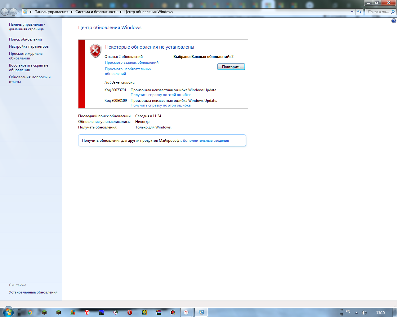Launch Google Chrome from taskbar

[x=30, y=312]
